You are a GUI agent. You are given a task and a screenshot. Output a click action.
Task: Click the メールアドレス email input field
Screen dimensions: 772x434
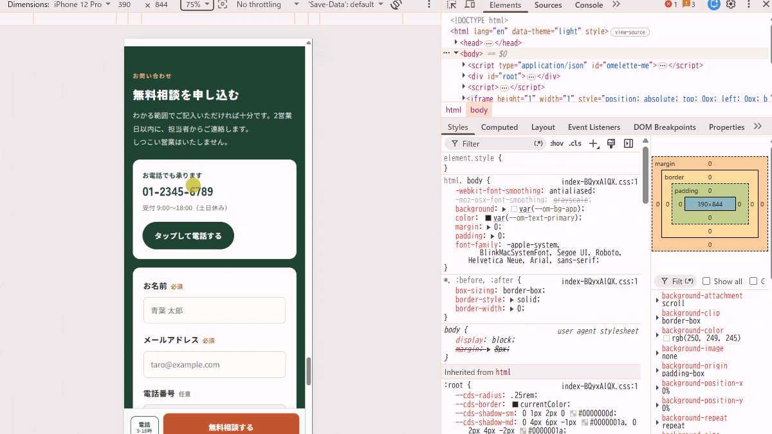214,365
